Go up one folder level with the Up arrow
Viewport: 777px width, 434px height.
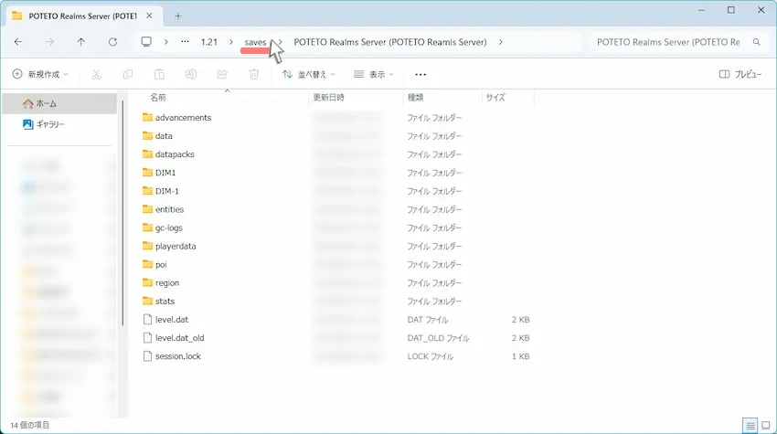pos(81,42)
